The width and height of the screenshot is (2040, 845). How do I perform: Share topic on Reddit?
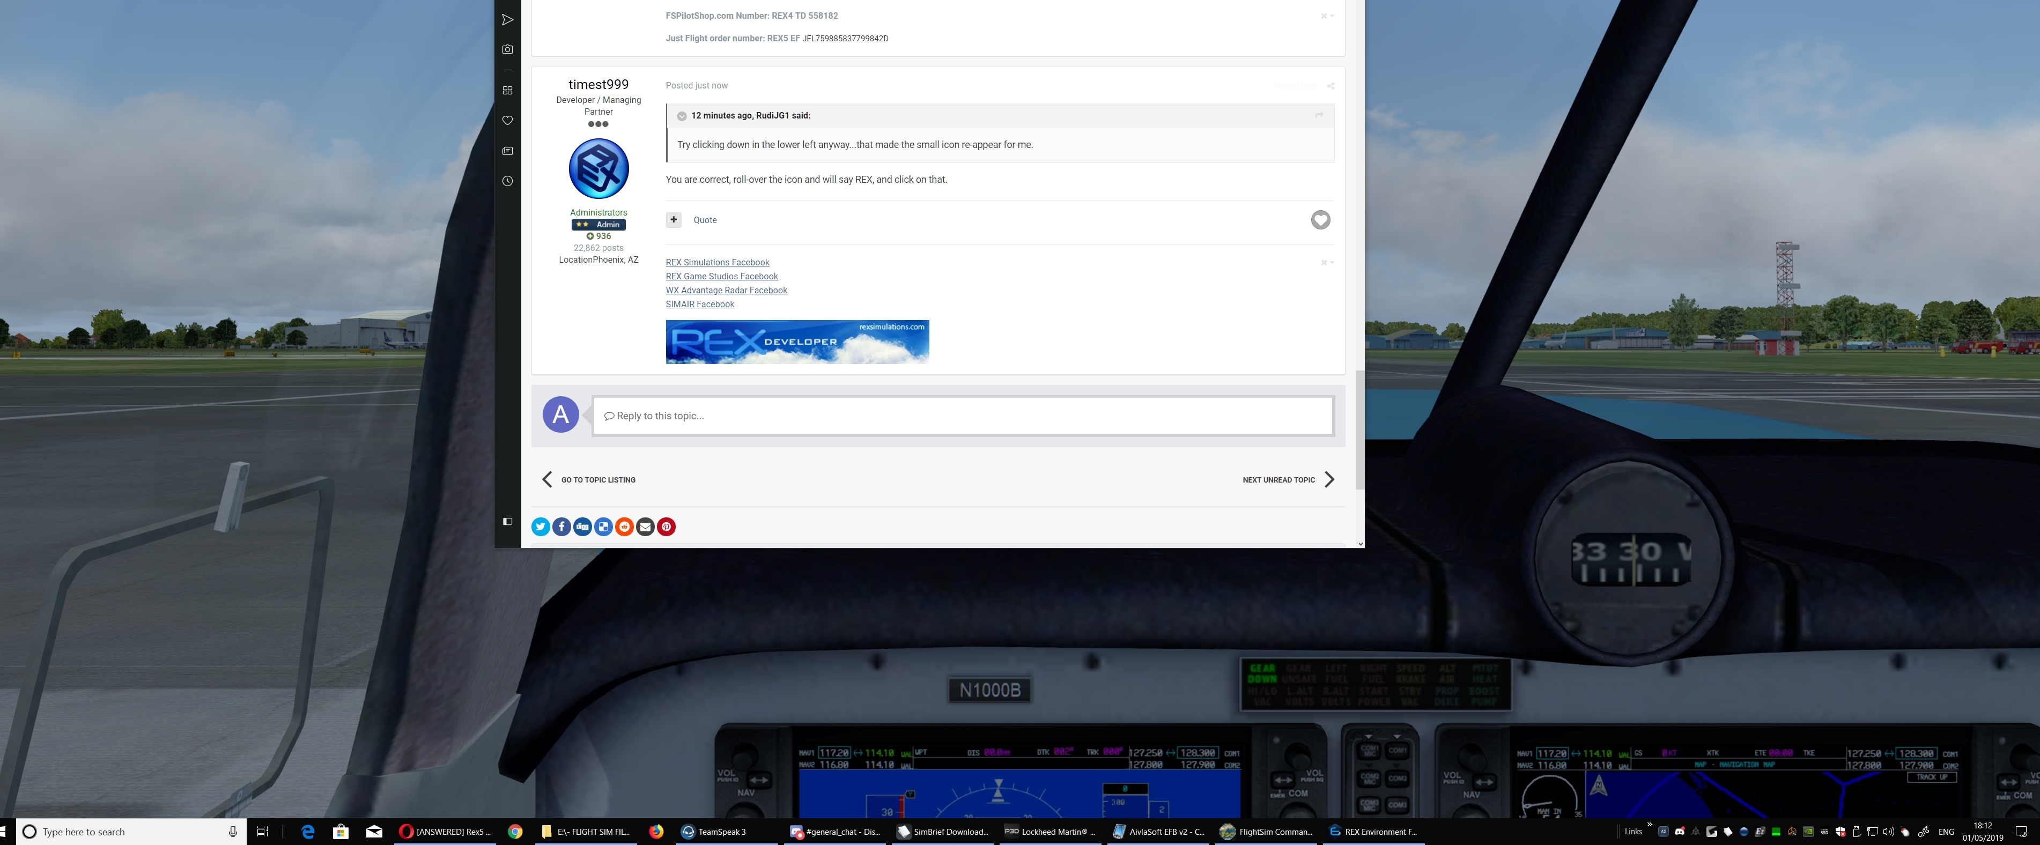(x=625, y=527)
